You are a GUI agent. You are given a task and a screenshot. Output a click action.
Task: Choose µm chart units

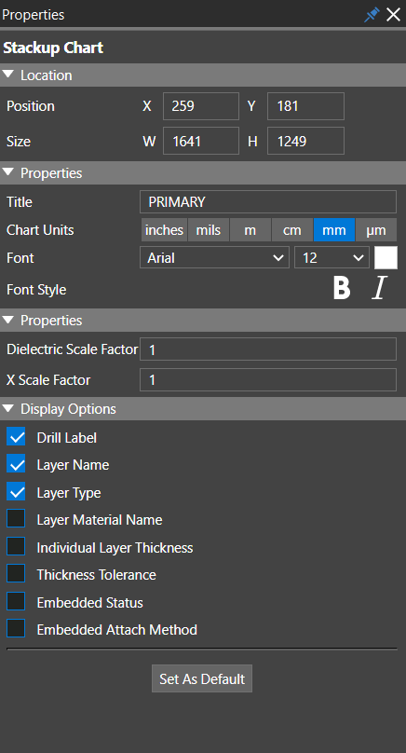click(x=376, y=229)
